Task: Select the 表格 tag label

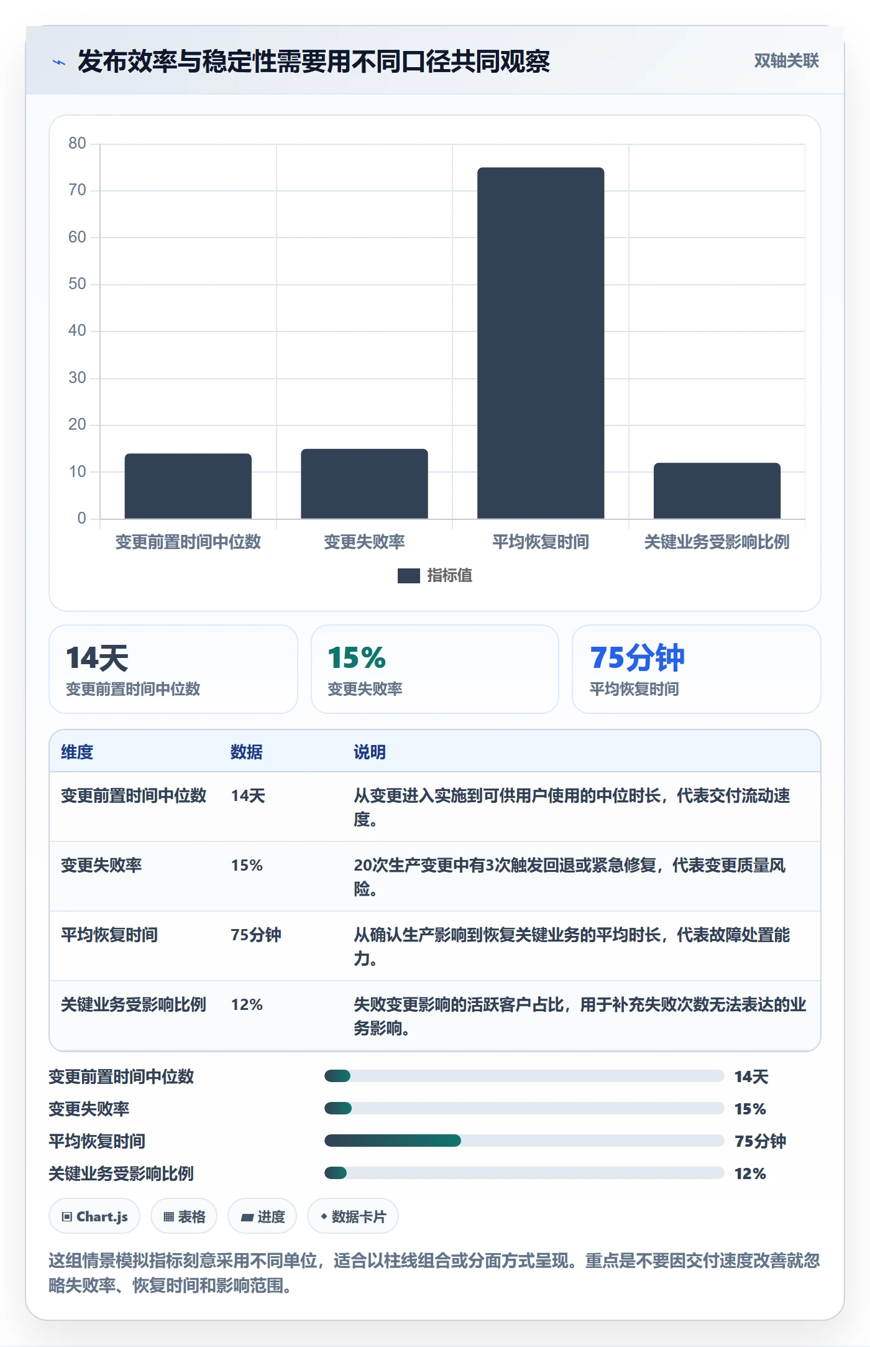Action: point(191,1216)
